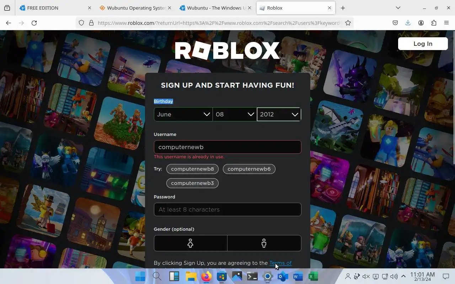Click the Birthday label text
Viewport: 455px width, 284px height.
pyautogui.click(x=163, y=101)
